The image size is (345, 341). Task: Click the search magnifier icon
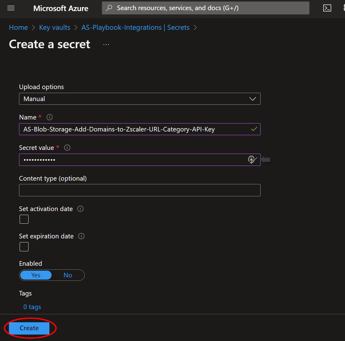click(x=109, y=8)
